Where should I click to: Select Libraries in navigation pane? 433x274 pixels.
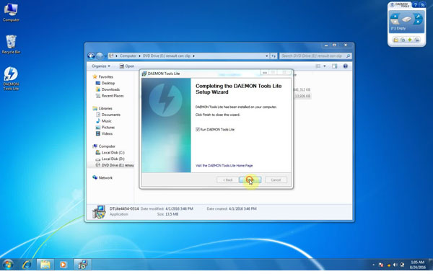[105, 108]
